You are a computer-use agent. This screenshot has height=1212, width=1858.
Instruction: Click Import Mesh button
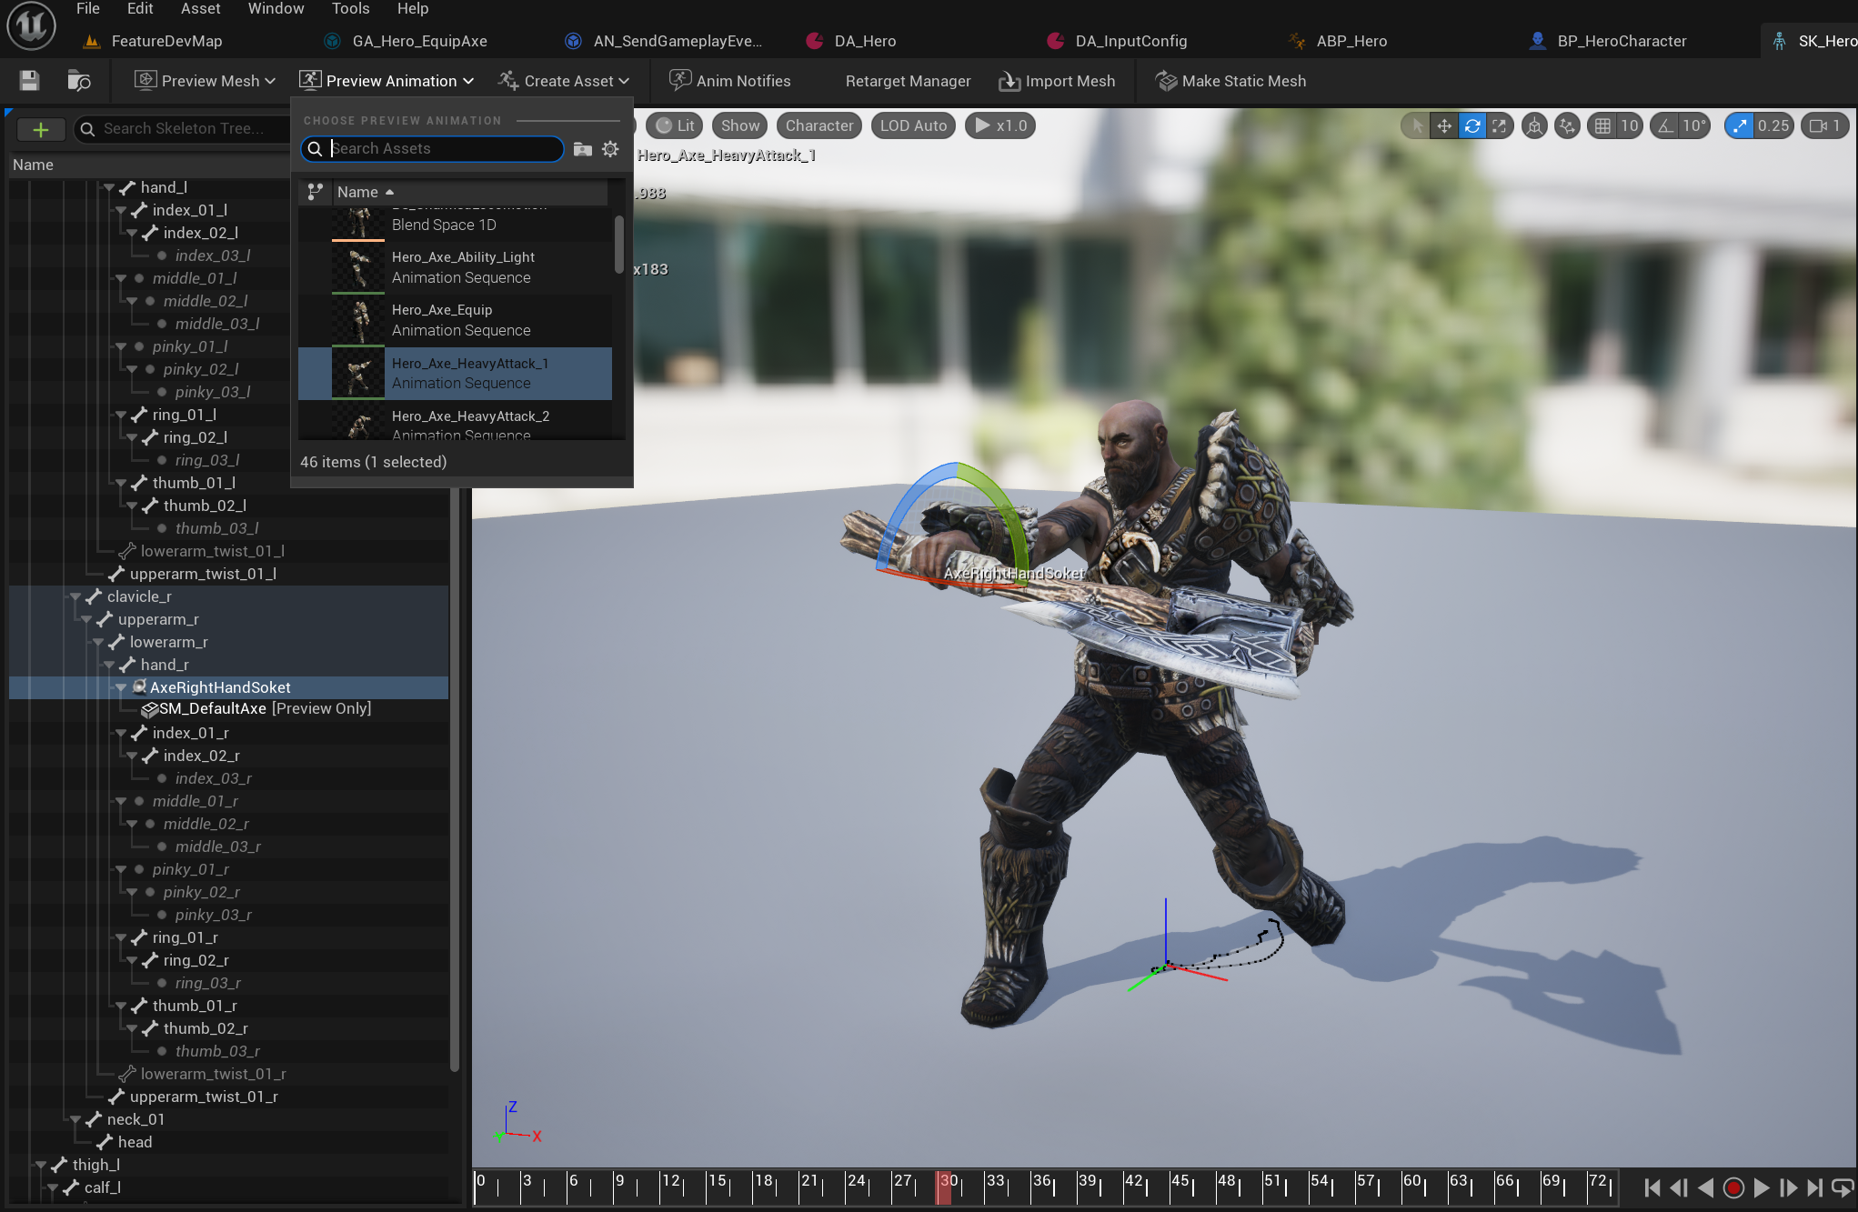coord(1057,81)
